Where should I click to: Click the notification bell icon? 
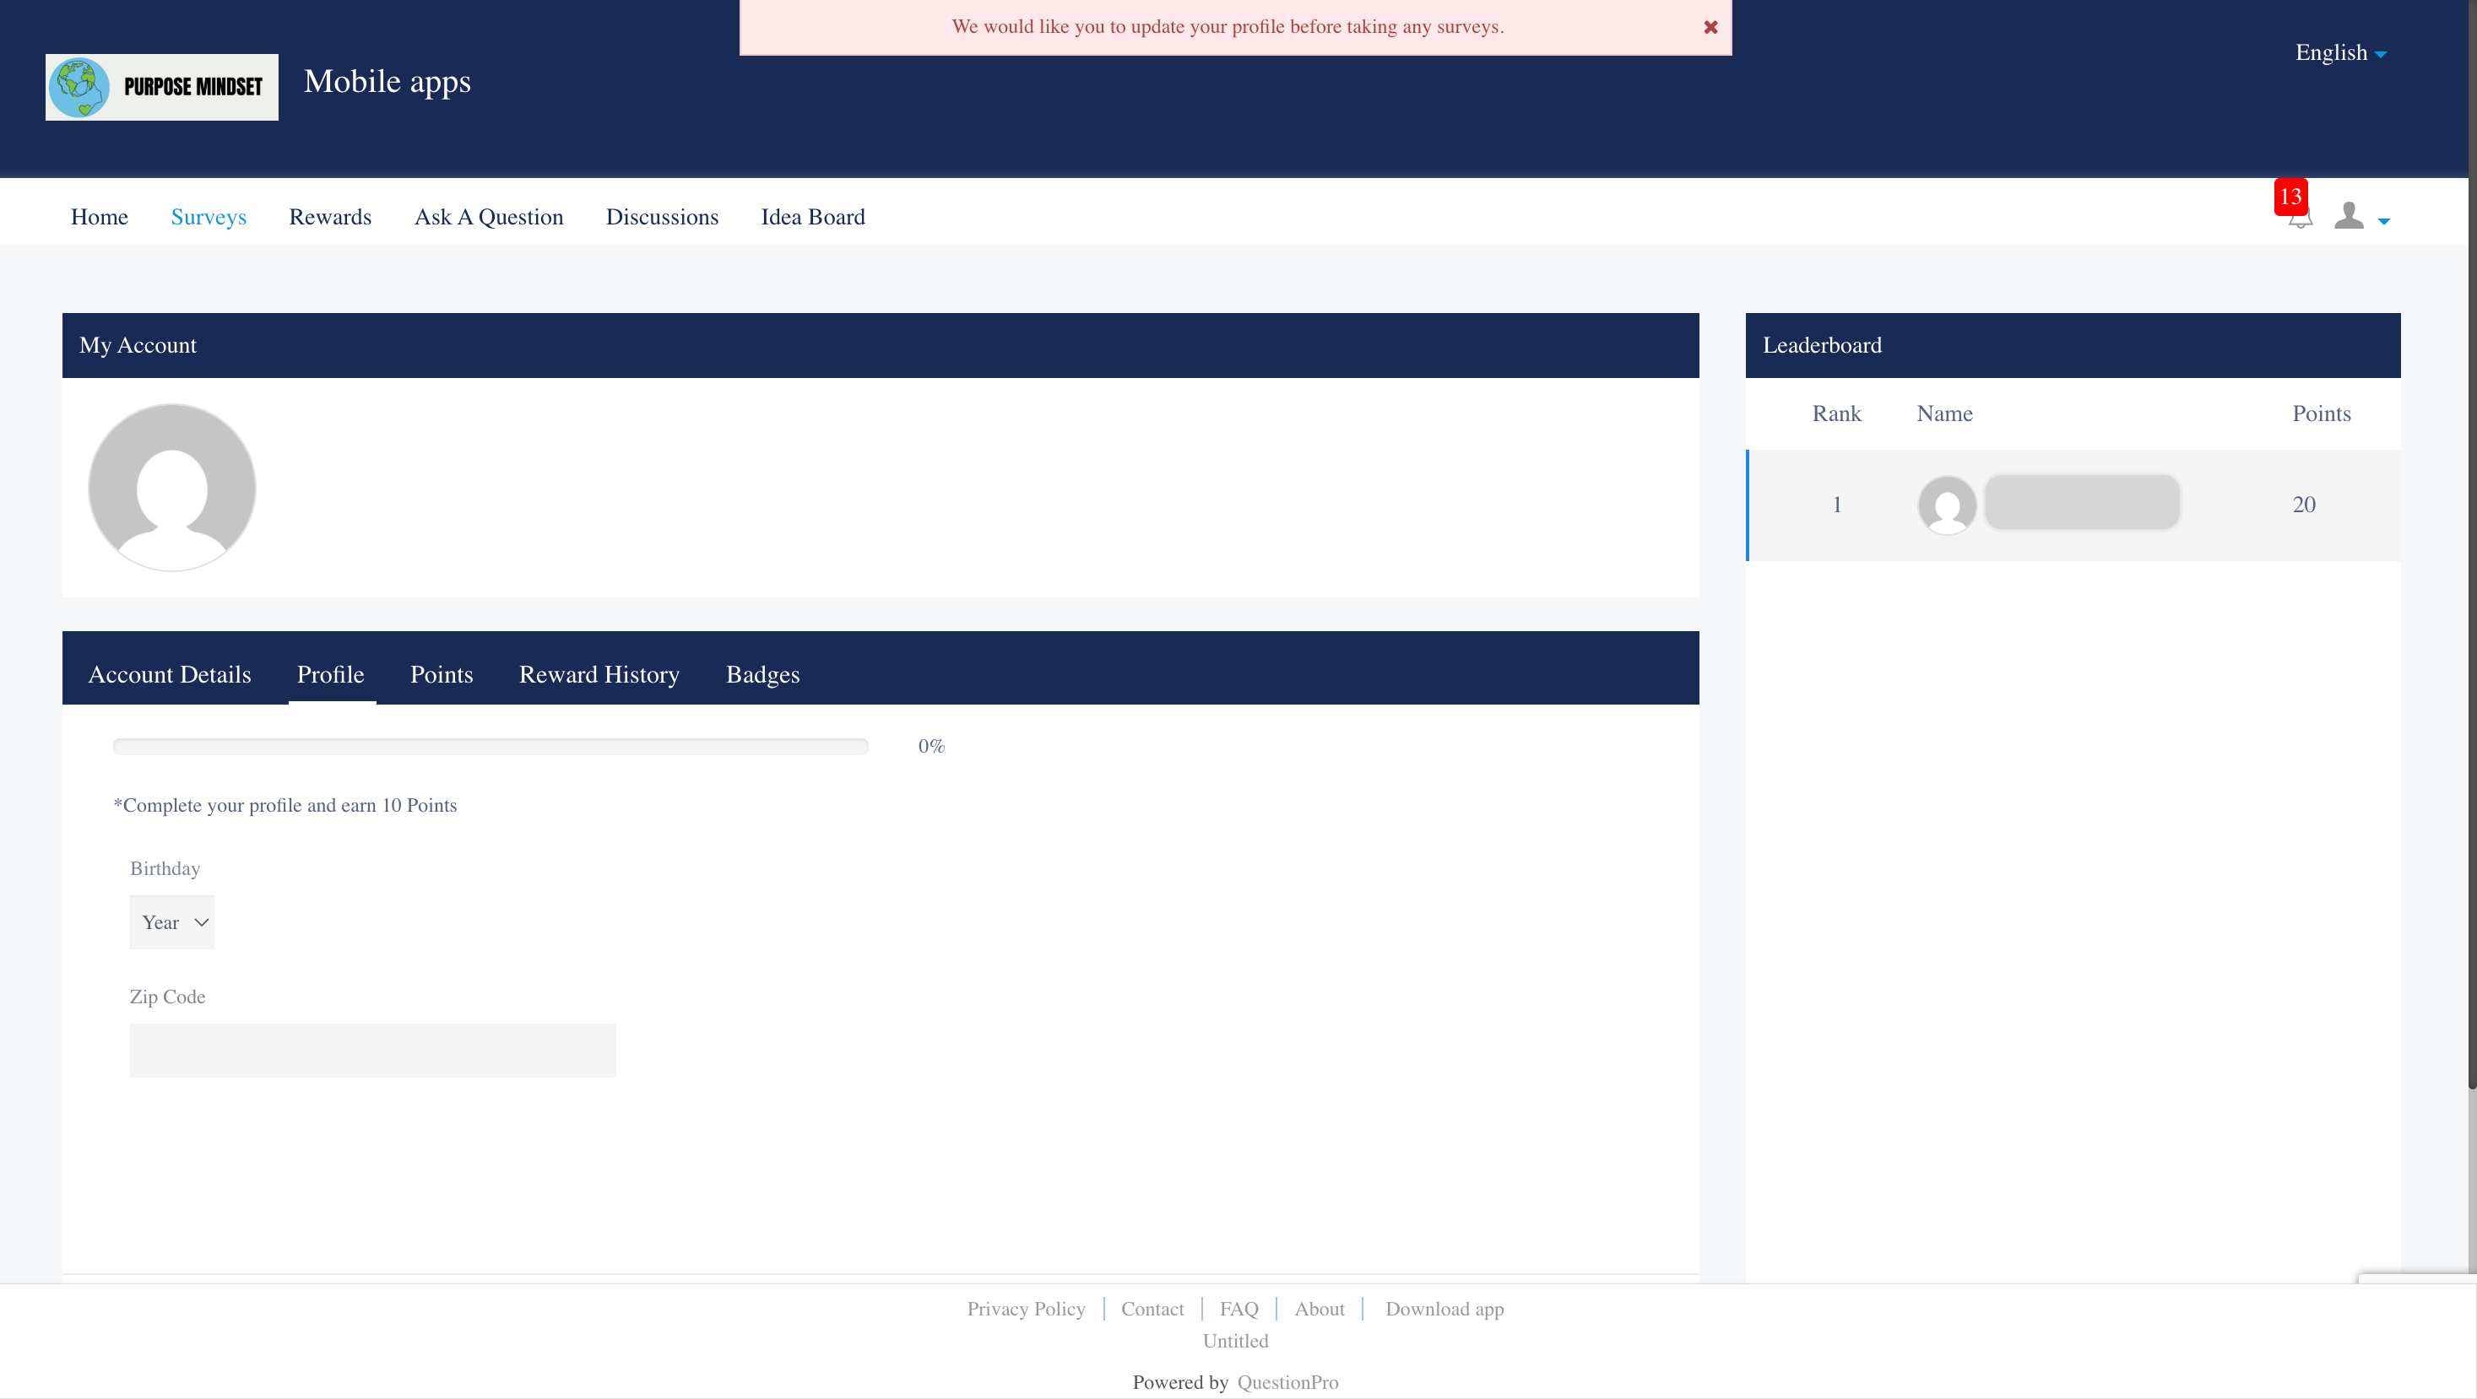2300,221
